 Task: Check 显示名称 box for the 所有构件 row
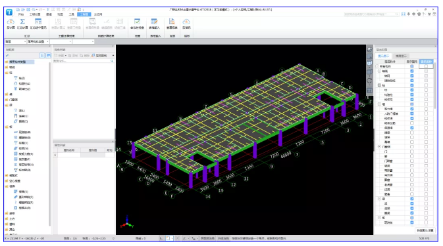point(426,66)
